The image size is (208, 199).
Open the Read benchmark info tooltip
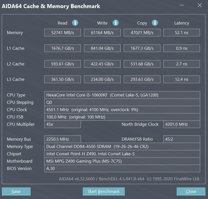(x=75, y=23)
